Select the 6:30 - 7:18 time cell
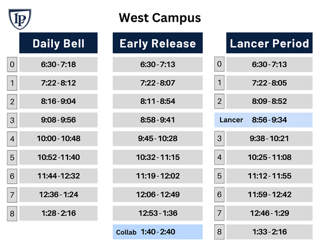The image size is (319, 246). click(x=58, y=64)
